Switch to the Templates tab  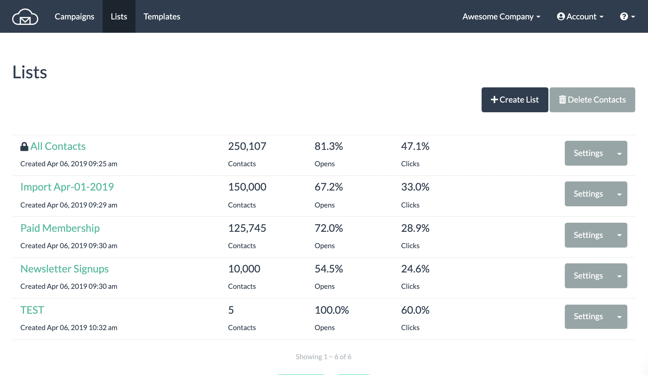162,16
